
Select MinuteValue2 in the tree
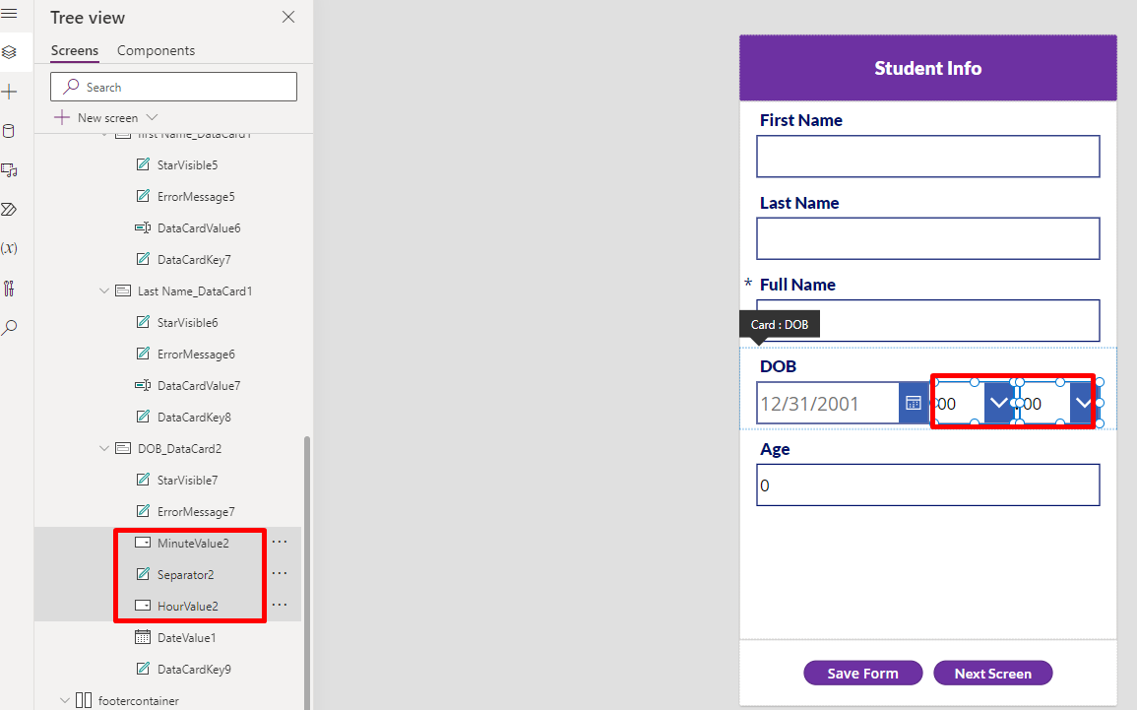click(x=193, y=543)
